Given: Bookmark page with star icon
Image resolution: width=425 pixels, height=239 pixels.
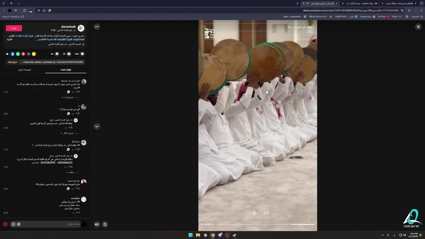Looking at the screenshot, I should coord(39,10).
